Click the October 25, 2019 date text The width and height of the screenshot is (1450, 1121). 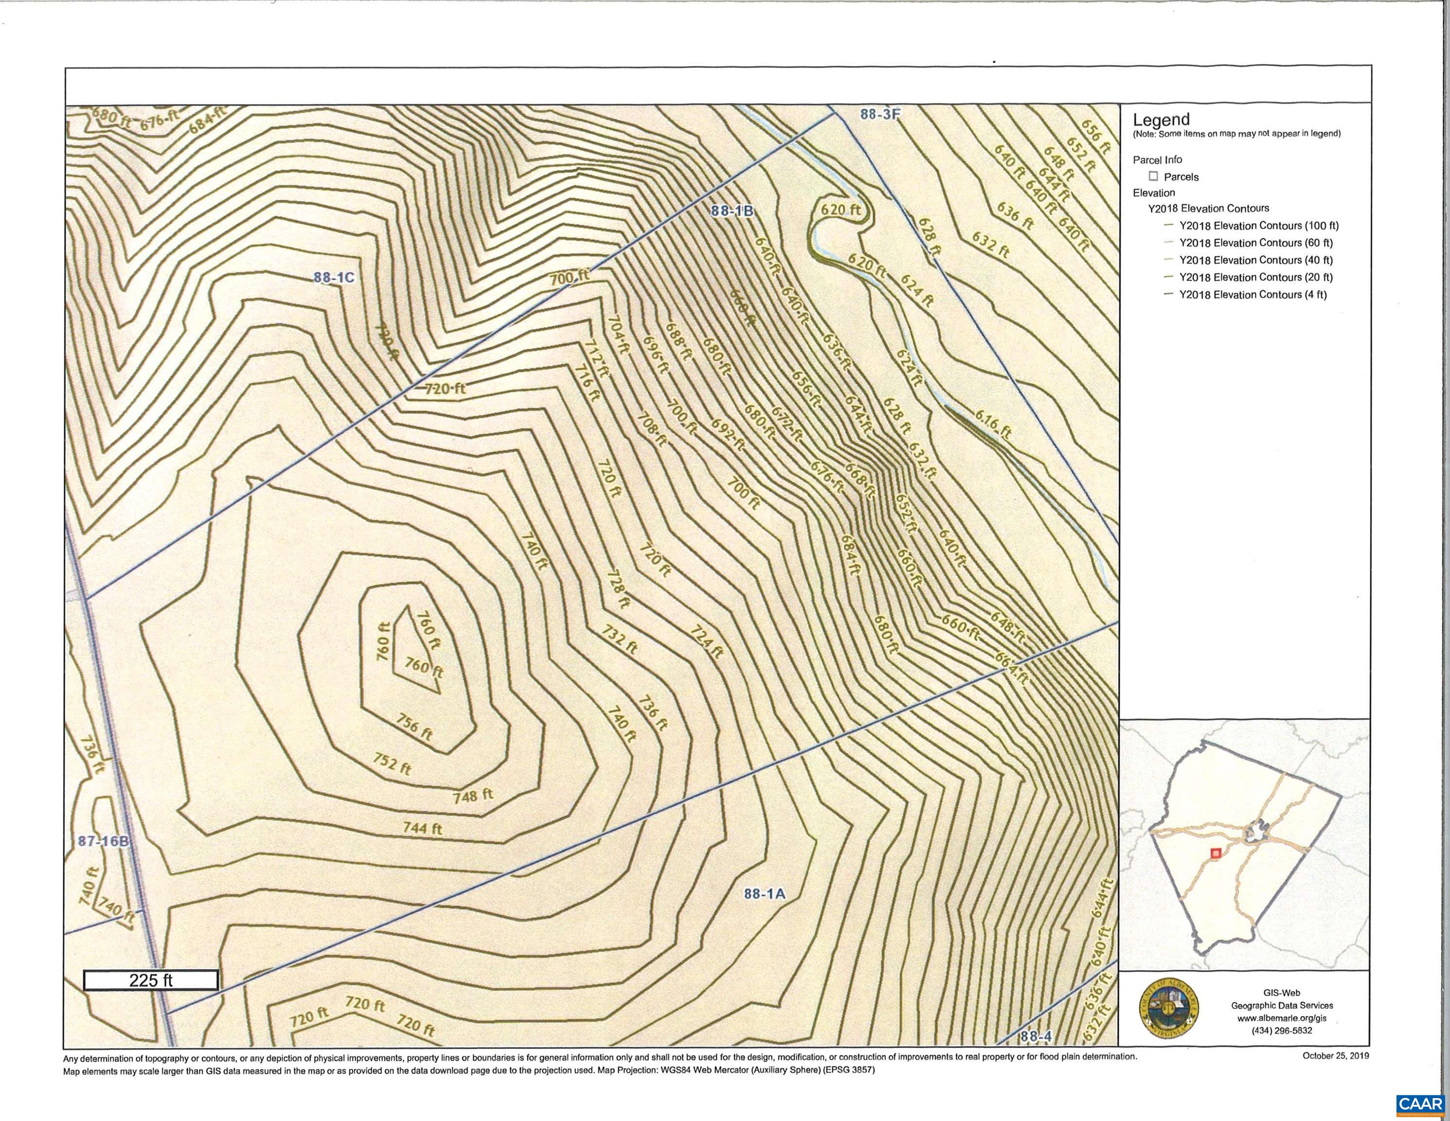point(1335,1056)
